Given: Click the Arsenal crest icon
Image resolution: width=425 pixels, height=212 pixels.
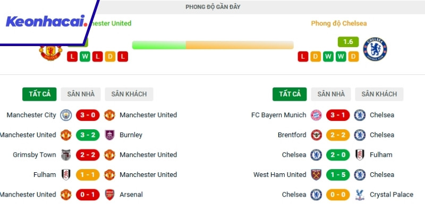Looking at the screenshot, I should click(x=110, y=195).
